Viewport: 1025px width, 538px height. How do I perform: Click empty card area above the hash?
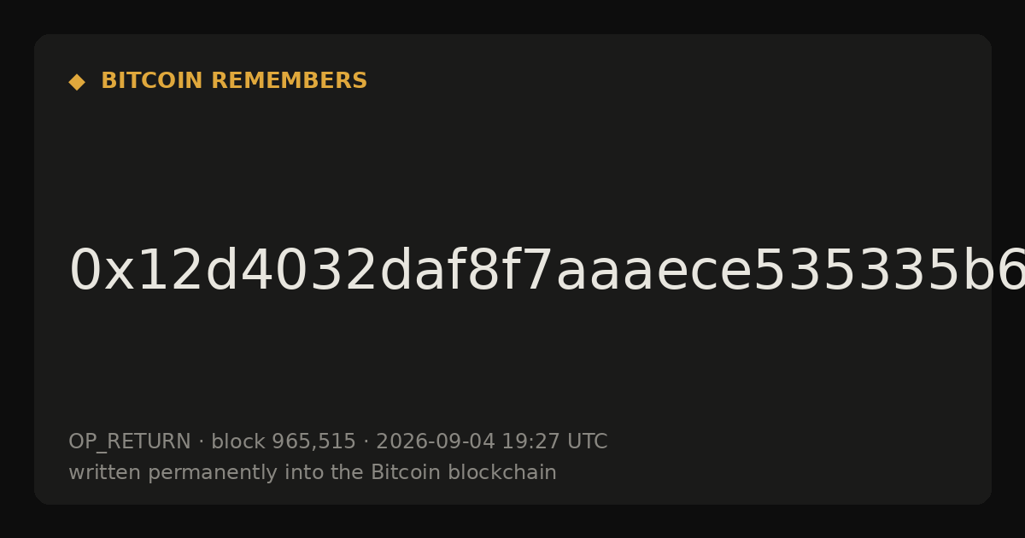coord(512,162)
